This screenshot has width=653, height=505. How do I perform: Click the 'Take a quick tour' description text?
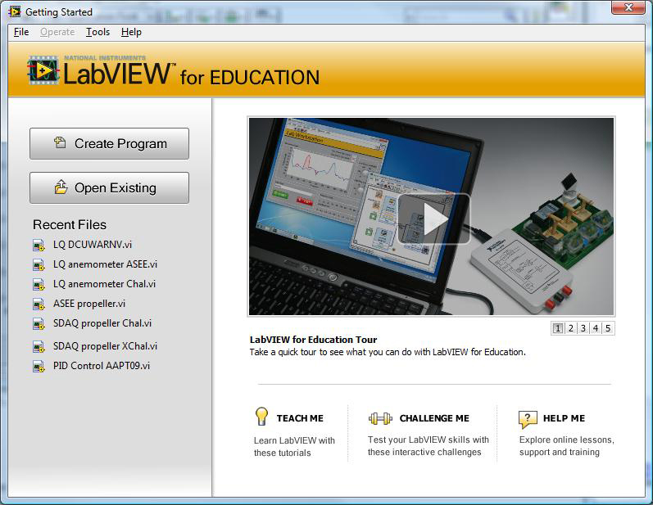point(388,352)
